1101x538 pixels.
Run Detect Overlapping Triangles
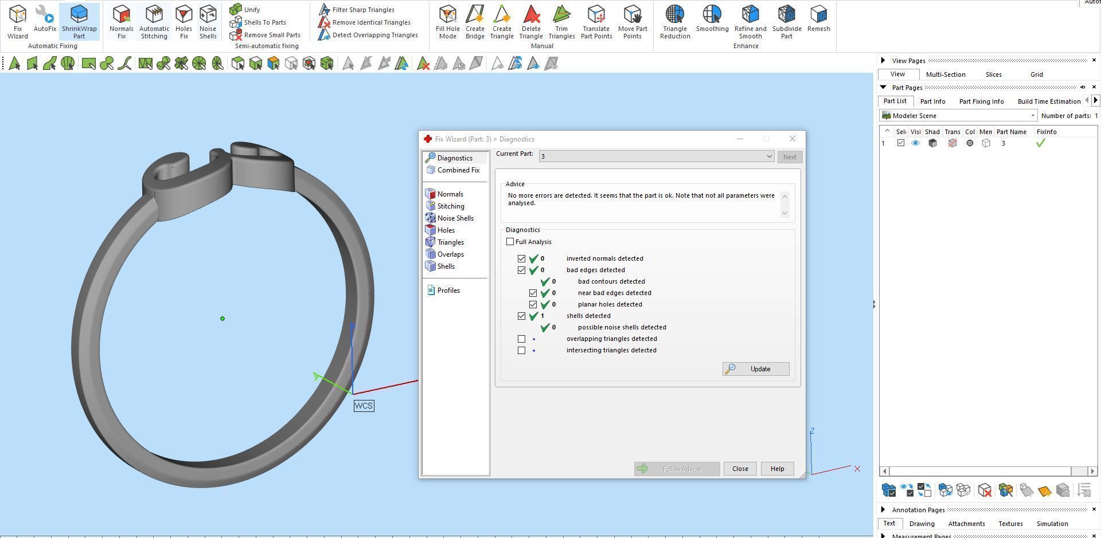click(x=368, y=35)
